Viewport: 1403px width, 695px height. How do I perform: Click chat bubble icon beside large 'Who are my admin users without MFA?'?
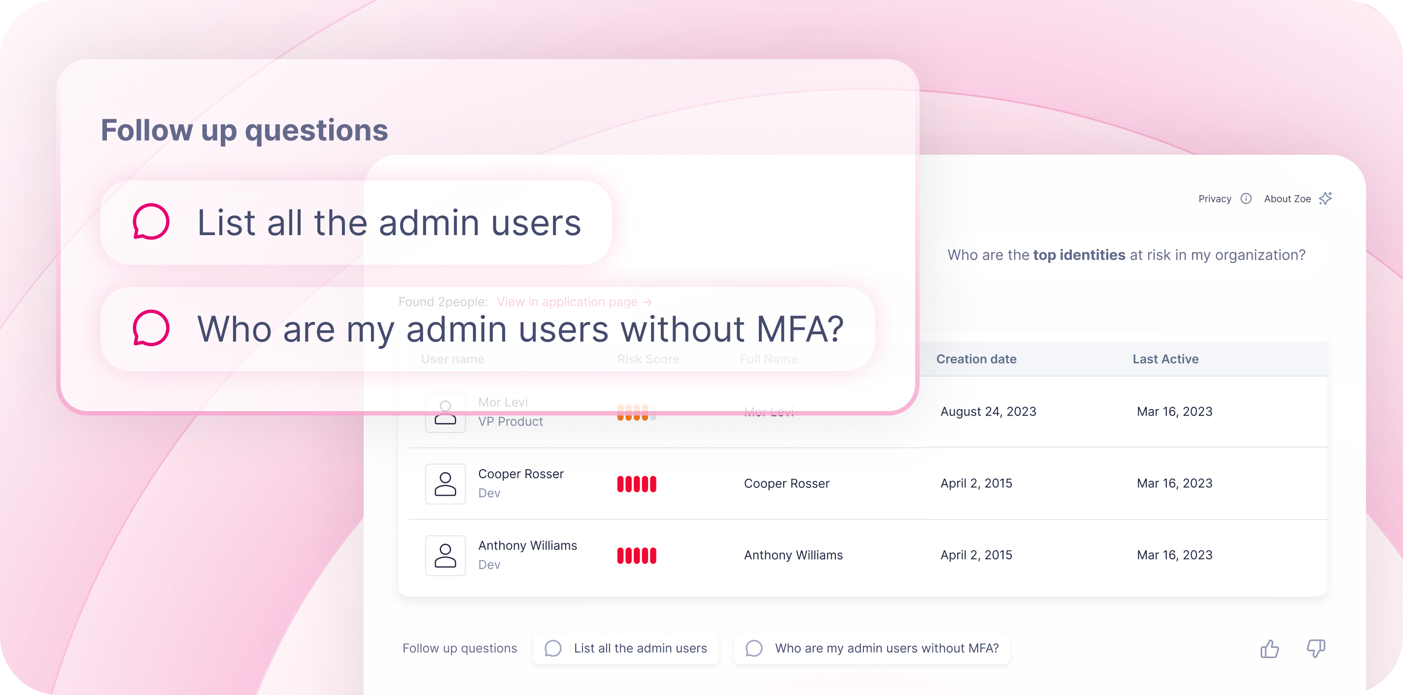[x=151, y=328]
